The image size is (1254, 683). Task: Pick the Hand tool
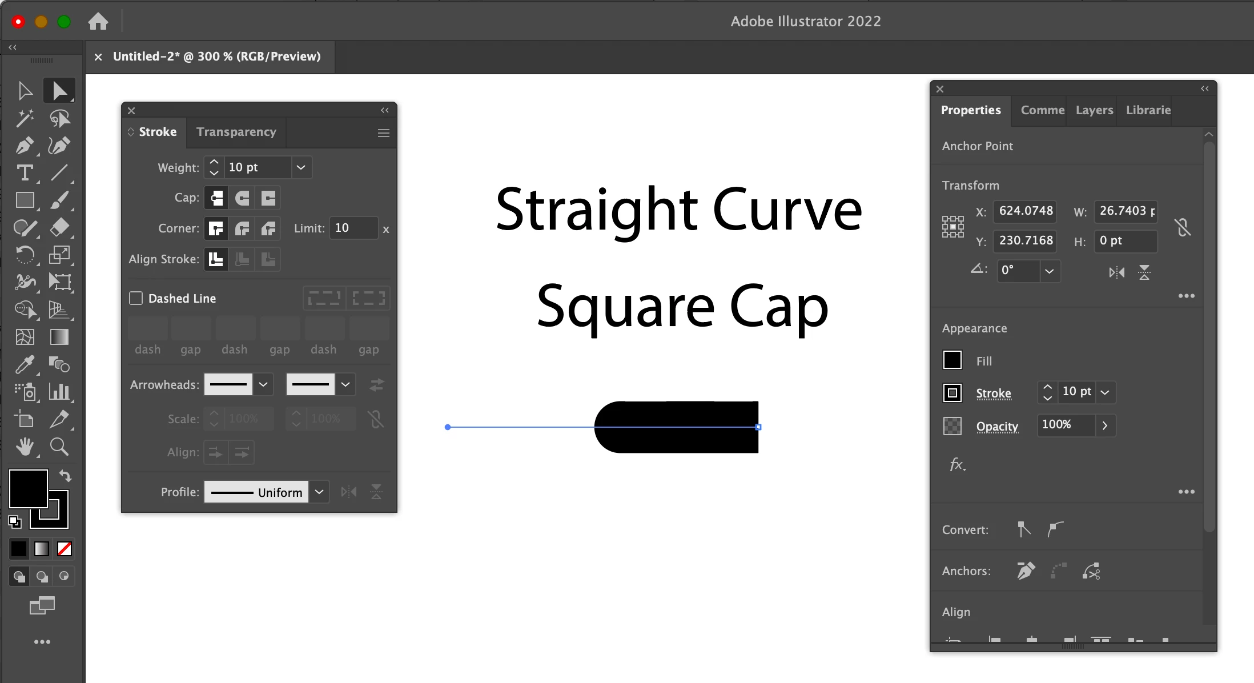[25, 447]
